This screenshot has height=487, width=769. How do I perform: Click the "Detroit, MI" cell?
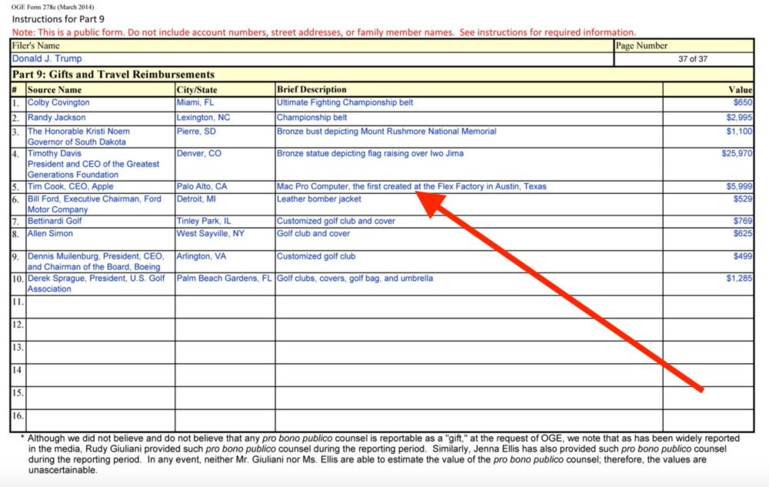coord(196,199)
